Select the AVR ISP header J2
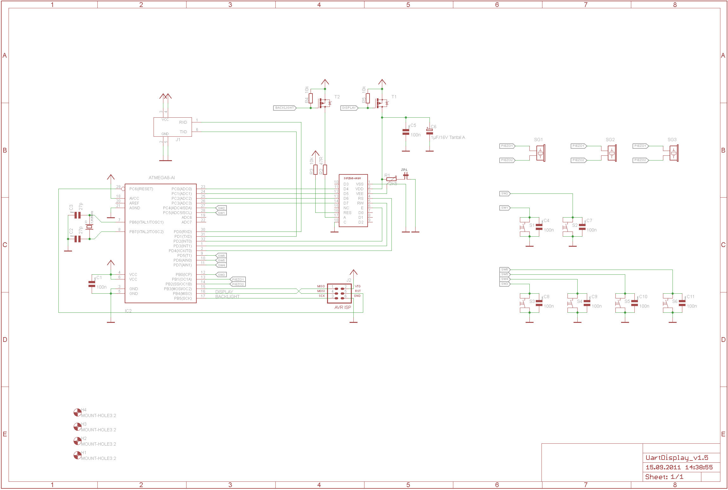 pos(339,293)
